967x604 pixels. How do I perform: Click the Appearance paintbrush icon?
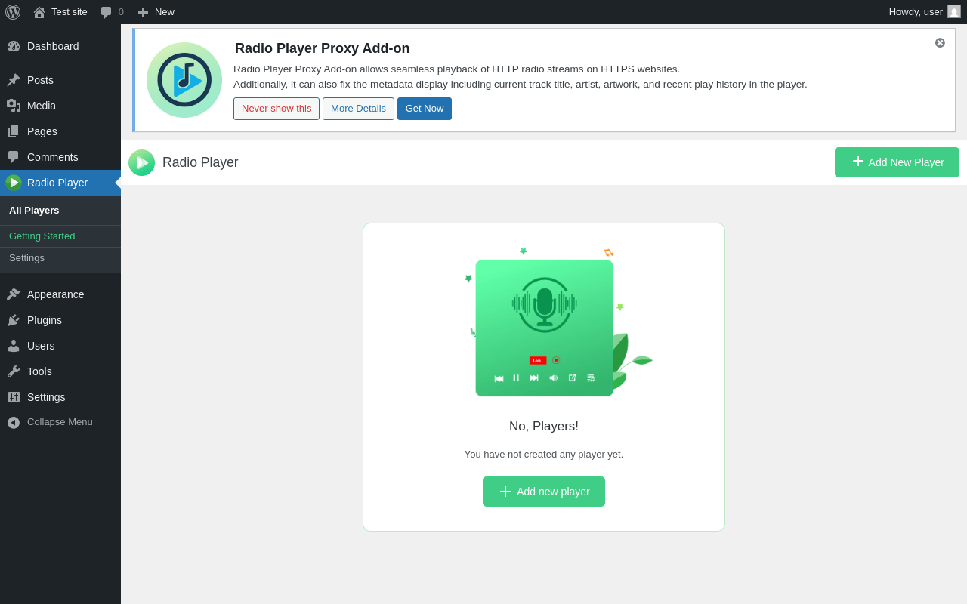[x=14, y=294]
